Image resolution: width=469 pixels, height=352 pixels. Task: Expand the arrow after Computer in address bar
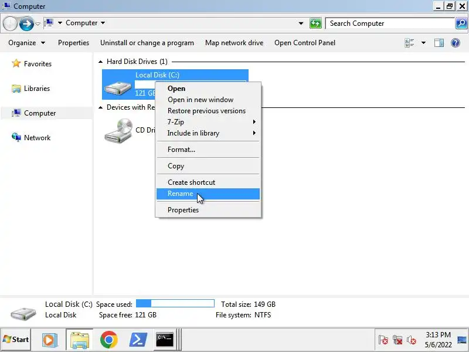coord(103,23)
